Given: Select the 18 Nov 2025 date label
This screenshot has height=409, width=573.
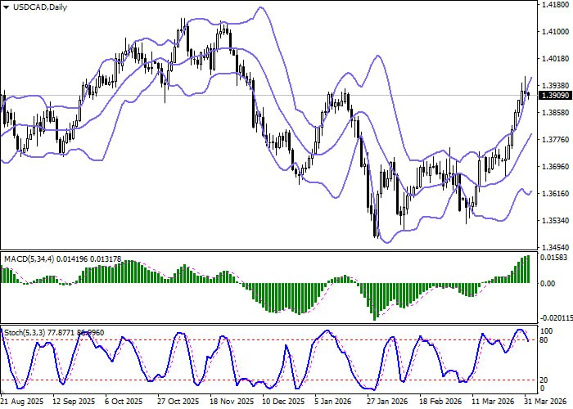Looking at the screenshot, I should point(229,402).
